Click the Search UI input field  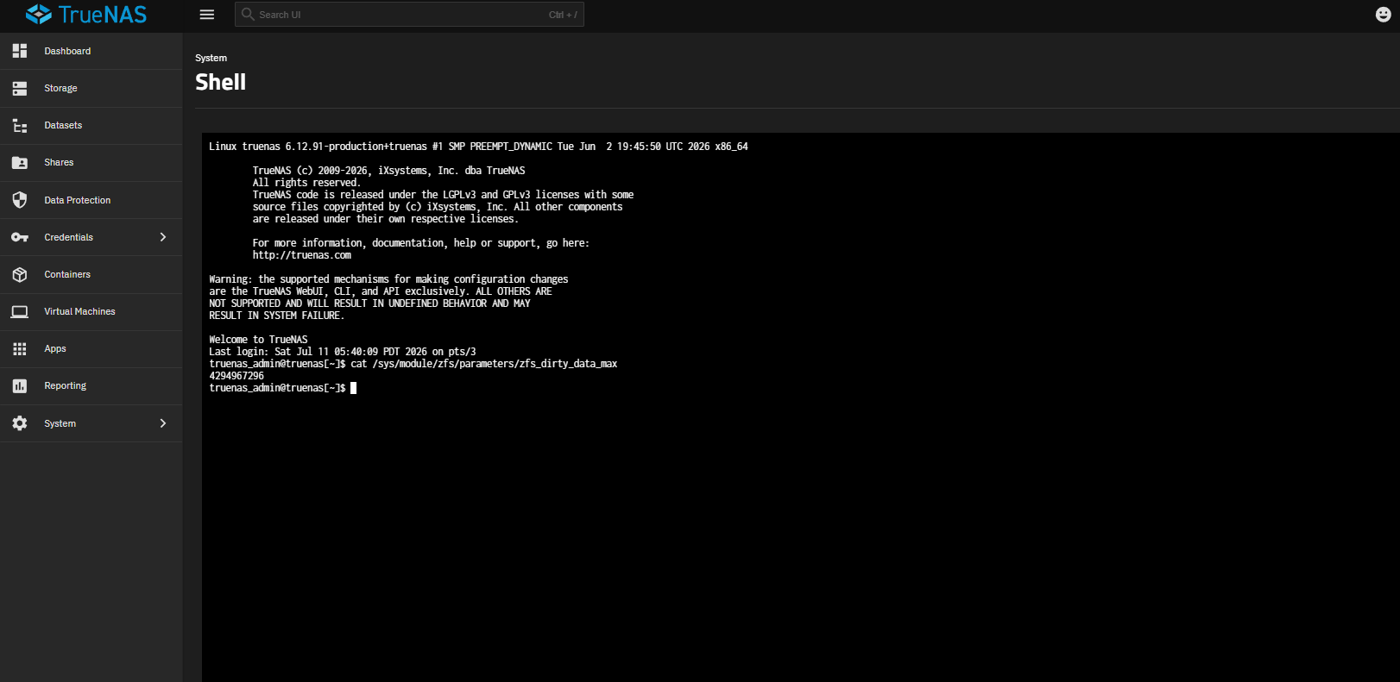pyautogui.click(x=409, y=15)
